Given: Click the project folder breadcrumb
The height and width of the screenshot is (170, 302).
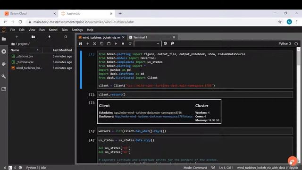Looking at the screenshot, I should pyautogui.click(x=22, y=44).
